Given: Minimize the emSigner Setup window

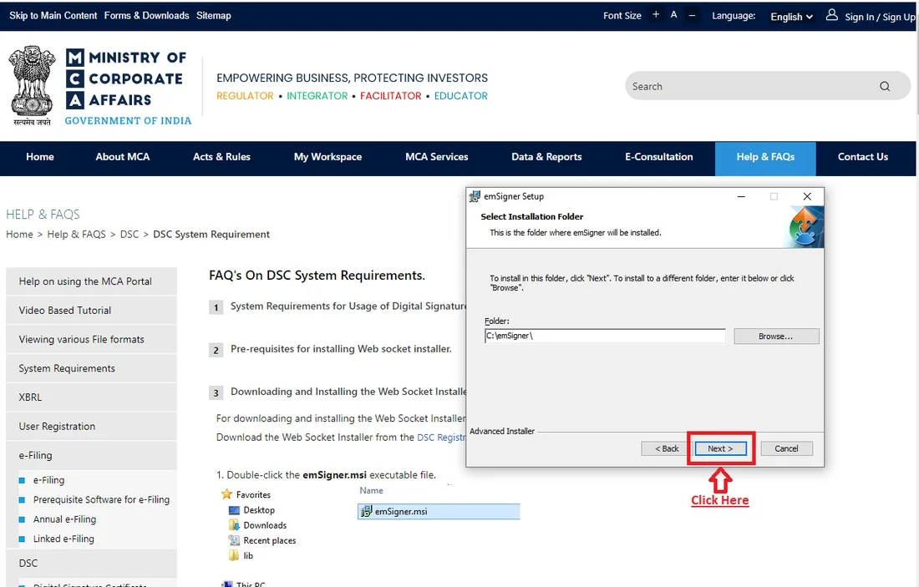Looking at the screenshot, I should coord(741,196).
